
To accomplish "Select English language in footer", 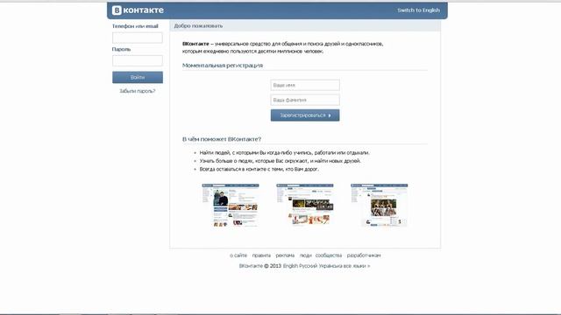I will coord(290,266).
